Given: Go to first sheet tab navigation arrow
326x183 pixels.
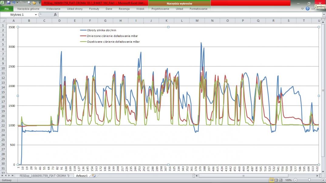Looking at the screenshot, I should (x=2, y=175).
